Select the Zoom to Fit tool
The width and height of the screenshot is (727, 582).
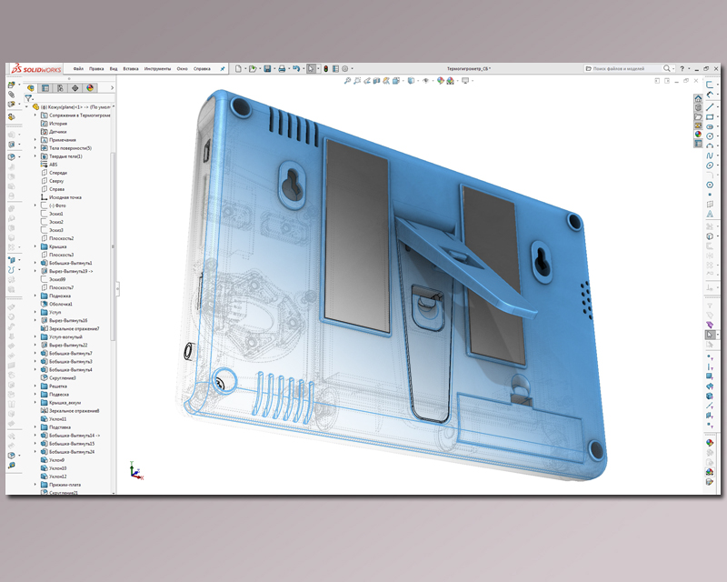(x=348, y=82)
